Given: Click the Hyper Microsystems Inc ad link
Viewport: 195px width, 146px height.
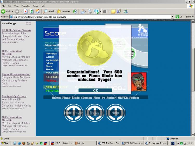Looking at the screenshot, I should (16, 75).
